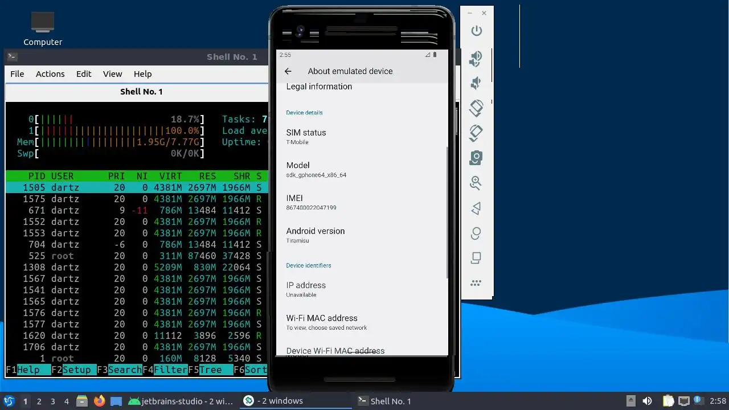Screen dimensions: 729x410
Task: Switch to workspace 4 in the pager
Action: click(66, 401)
